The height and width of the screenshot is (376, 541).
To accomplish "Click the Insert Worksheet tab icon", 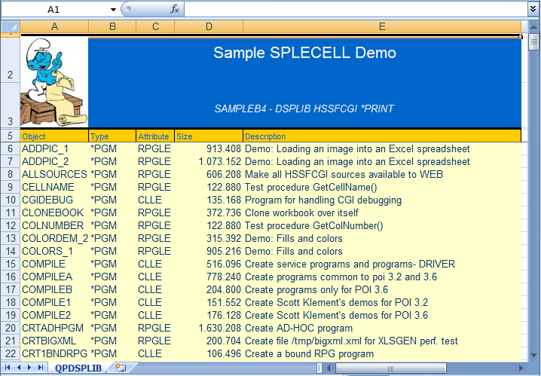I will point(121,368).
